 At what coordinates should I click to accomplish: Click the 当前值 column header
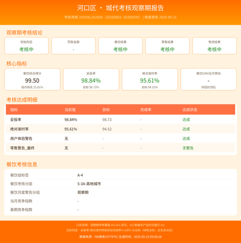(x=70, y=110)
